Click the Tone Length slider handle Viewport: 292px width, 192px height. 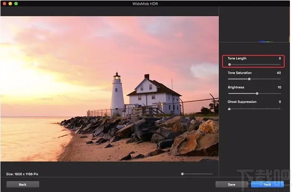[230, 65]
